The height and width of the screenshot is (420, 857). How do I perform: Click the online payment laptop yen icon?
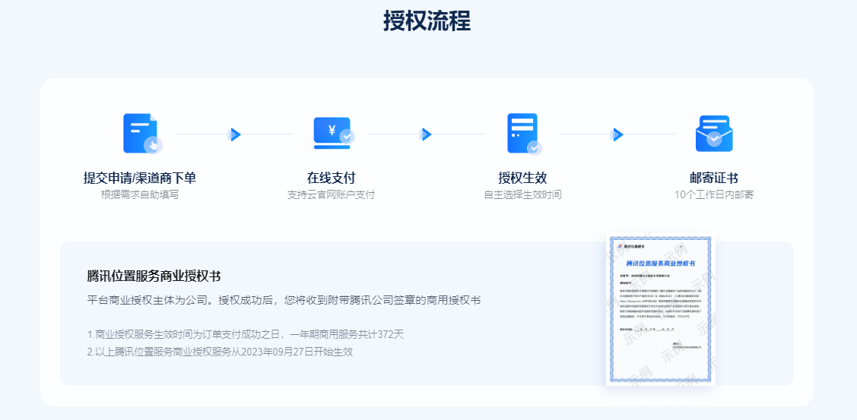pos(333,133)
